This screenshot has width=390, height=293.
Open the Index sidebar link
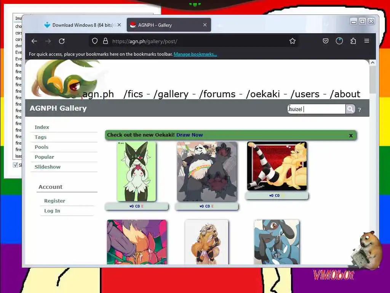[x=42, y=127]
